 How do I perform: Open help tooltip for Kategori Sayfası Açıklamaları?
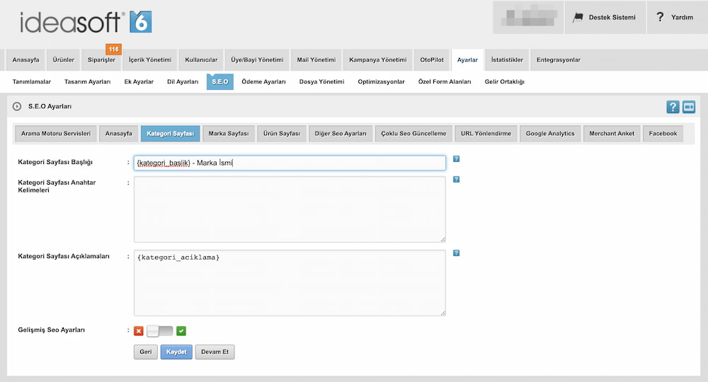[x=457, y=253]
